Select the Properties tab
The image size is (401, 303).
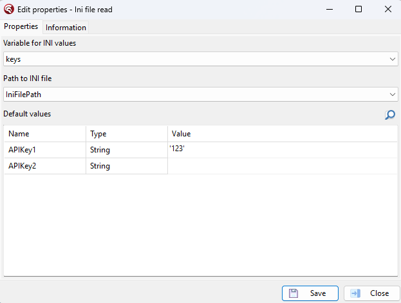click(x=21, y=26)
